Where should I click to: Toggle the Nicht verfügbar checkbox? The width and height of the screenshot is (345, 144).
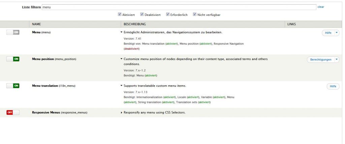[x=195, y=14]
